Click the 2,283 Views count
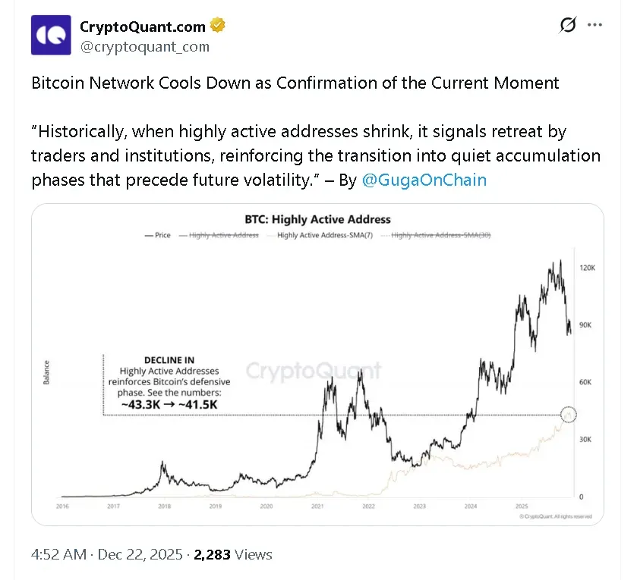This screenshot has width=637, height=580. (232, 555)
